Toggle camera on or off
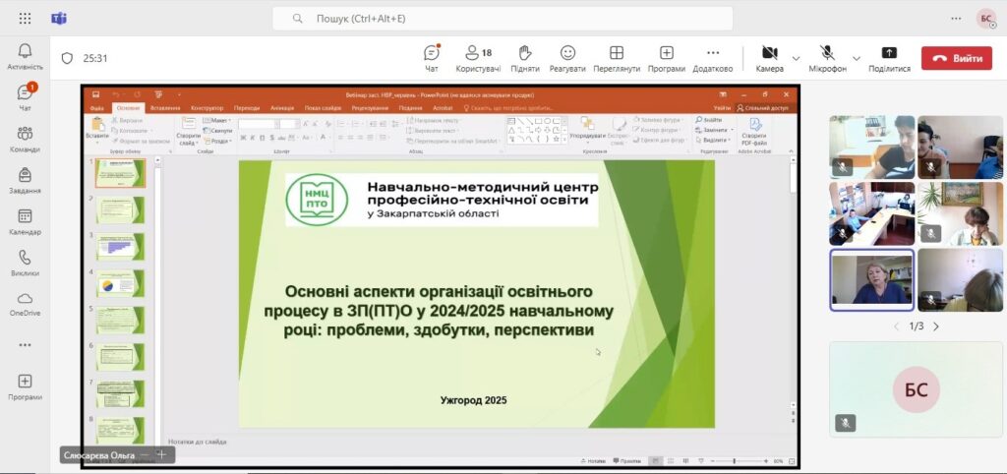This screenshot has height=474, width=1007. 769,57
